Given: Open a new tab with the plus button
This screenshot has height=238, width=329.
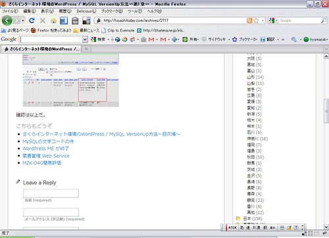Looking at the screenshot, I should click(86, 49).
